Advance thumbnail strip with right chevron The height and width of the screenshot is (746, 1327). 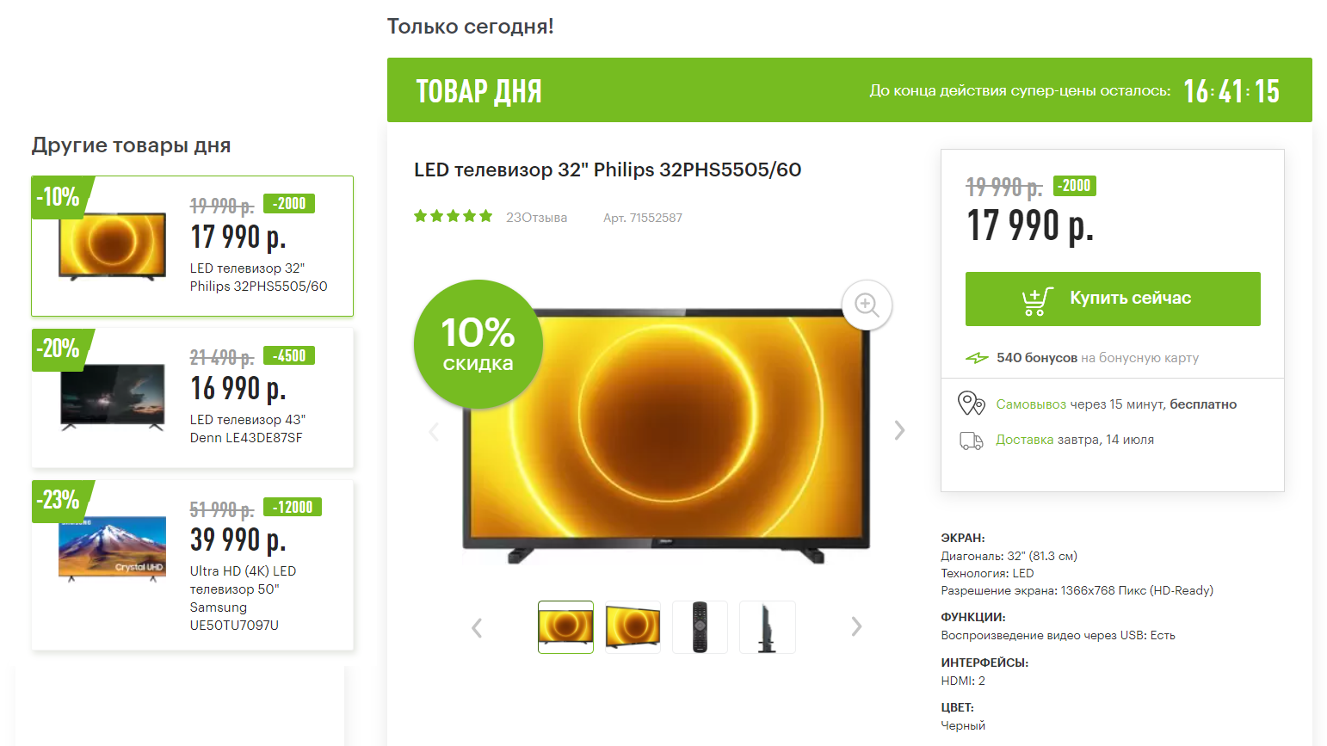click(x=856, y=626)
